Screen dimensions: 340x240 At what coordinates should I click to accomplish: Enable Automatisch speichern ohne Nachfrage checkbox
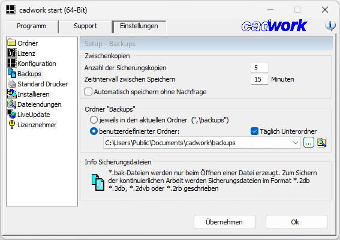pos(89,92)
